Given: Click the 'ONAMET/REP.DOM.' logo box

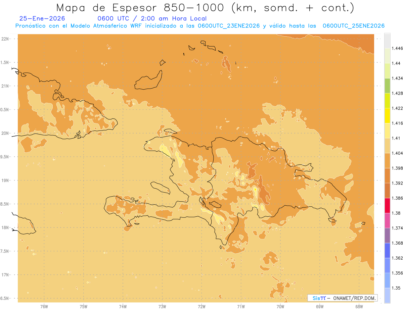Looking at the screenshot, I should (x=343, y=298).
